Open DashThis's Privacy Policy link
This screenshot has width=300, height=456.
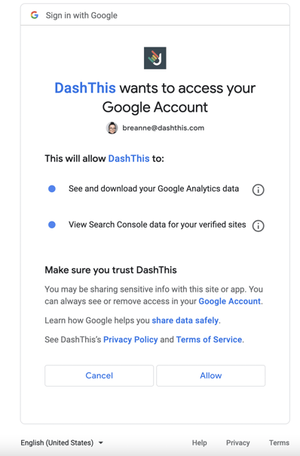pos(130,340)
